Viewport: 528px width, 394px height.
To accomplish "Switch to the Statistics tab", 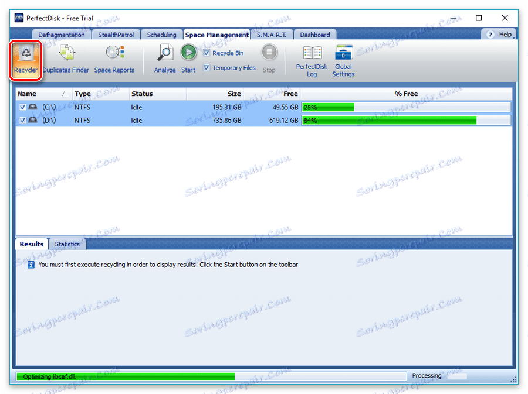I will coord(67,244).
